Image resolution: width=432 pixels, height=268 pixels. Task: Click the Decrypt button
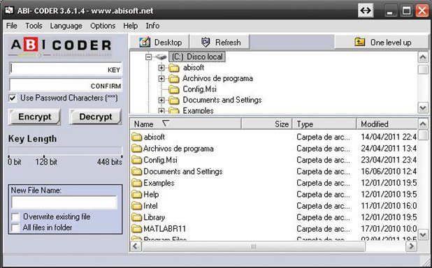[x=95, y=117]
